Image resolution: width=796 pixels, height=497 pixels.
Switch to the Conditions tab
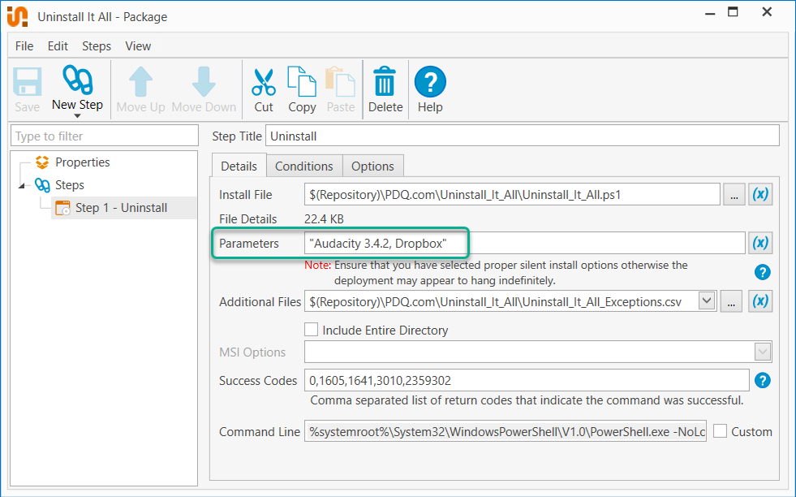pos(303,165)
